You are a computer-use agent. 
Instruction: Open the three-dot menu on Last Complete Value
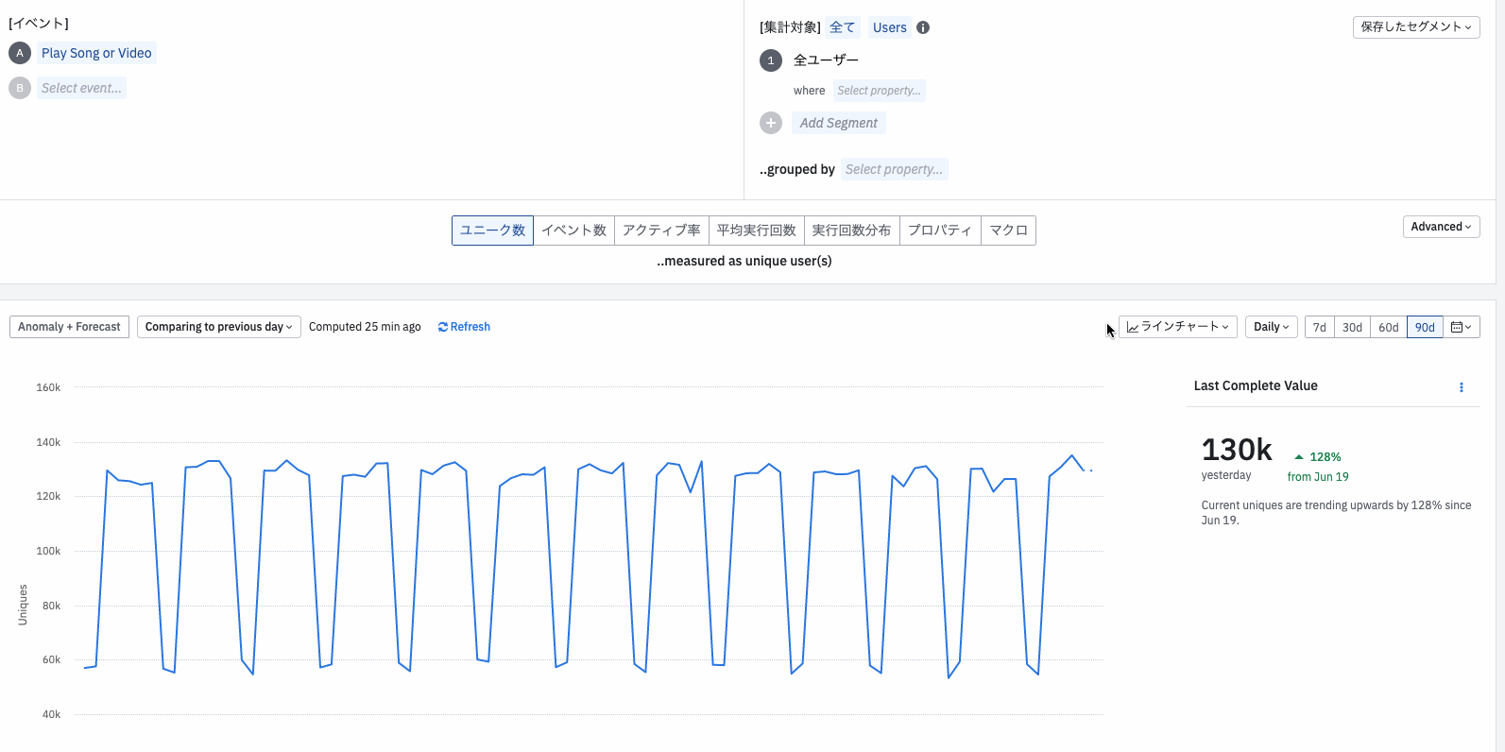pos(1462,387)
